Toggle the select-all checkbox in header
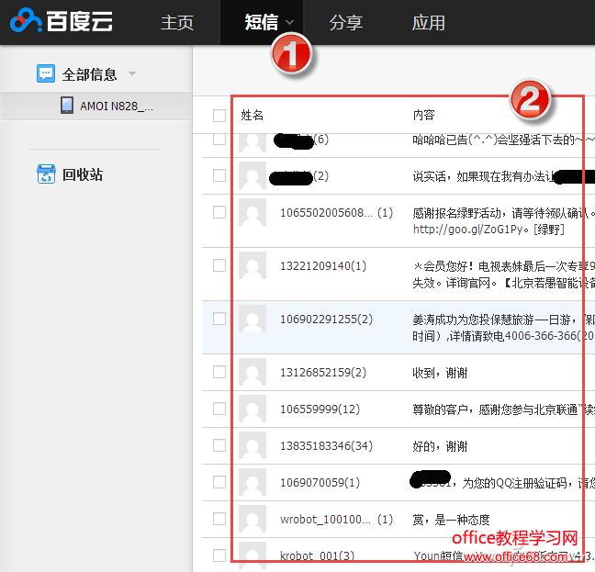Viewport: 595px width, 572px height. pos(219,116)
